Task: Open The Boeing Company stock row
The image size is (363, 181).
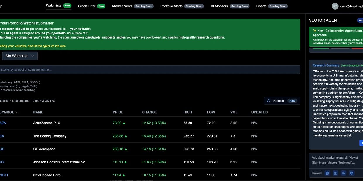Action: pos(50,136)
